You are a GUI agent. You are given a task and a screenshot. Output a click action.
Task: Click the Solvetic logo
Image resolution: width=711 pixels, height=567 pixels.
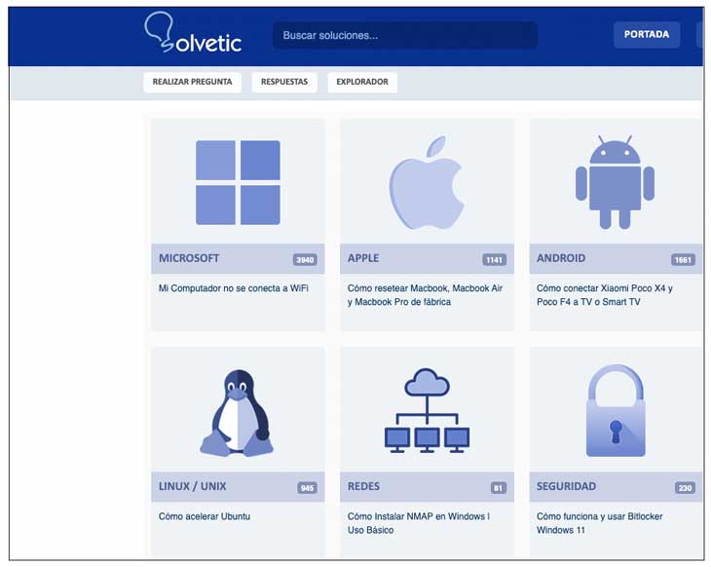click(x=193, y=33)
